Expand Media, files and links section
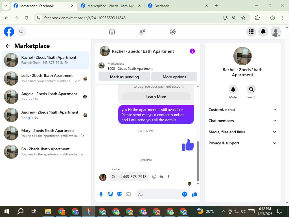 [x=242, y=132]
